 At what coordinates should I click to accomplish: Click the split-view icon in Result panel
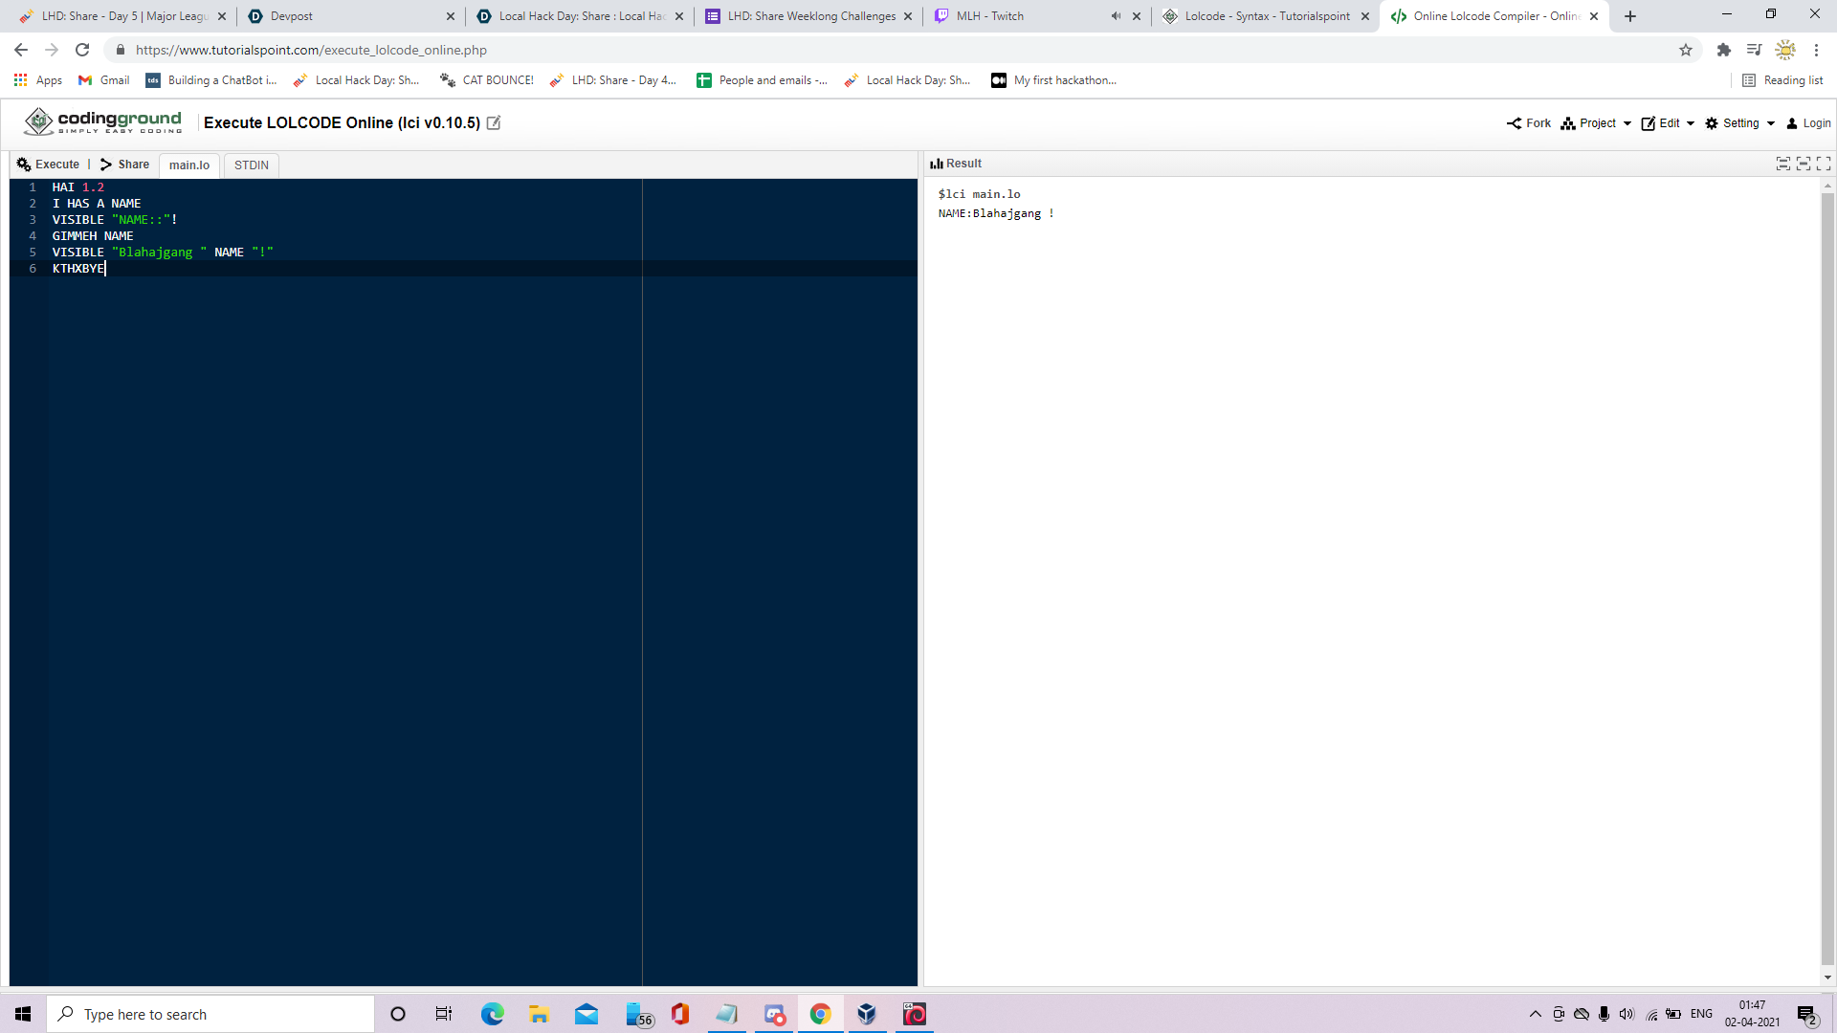[1783, 164]
